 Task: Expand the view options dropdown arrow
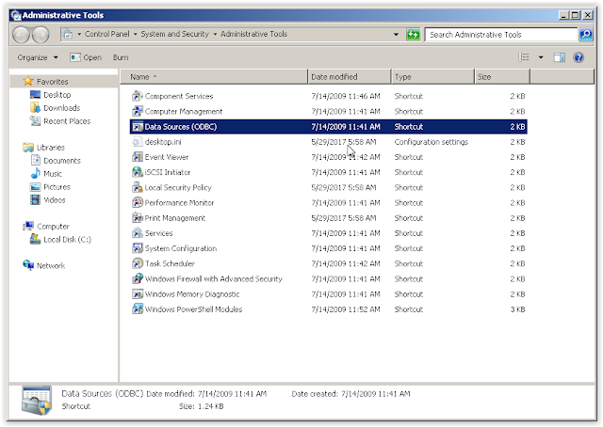541,57
